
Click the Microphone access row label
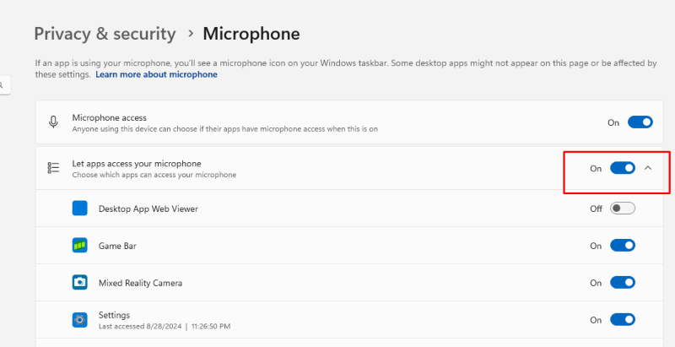[110, 117]
